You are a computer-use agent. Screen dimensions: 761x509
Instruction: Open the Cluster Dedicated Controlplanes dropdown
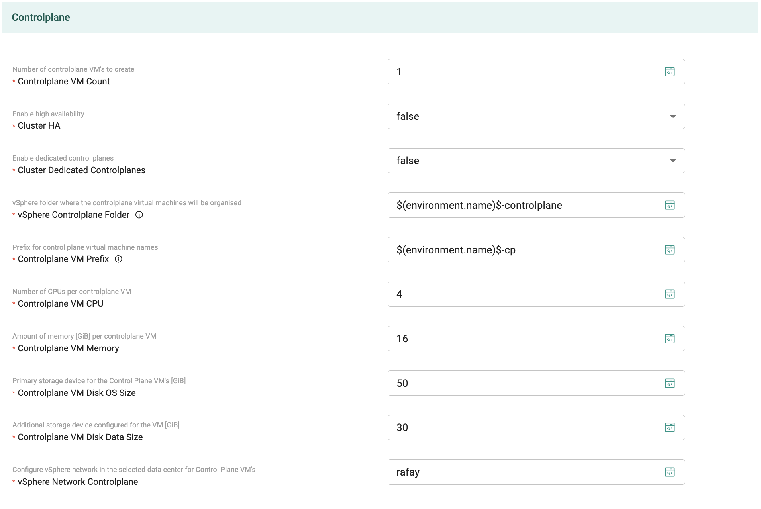536,161
